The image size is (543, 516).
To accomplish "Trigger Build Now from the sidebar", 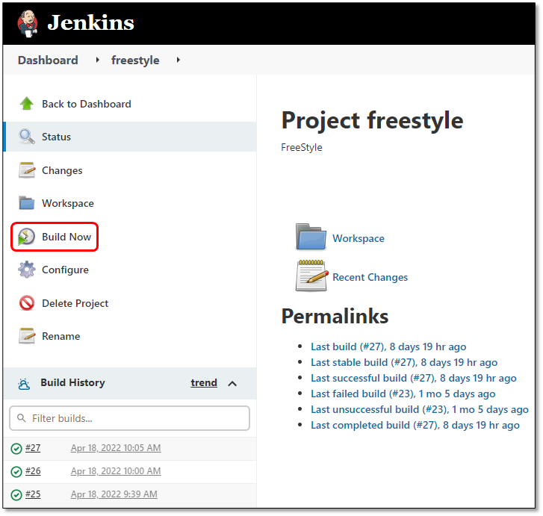I will coord(66,237).
